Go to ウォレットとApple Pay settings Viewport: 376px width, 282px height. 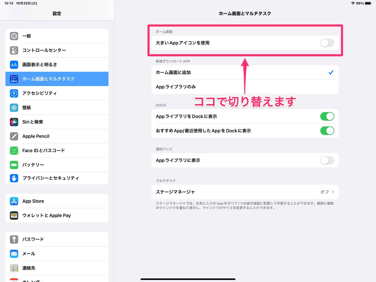coord(57,216)
